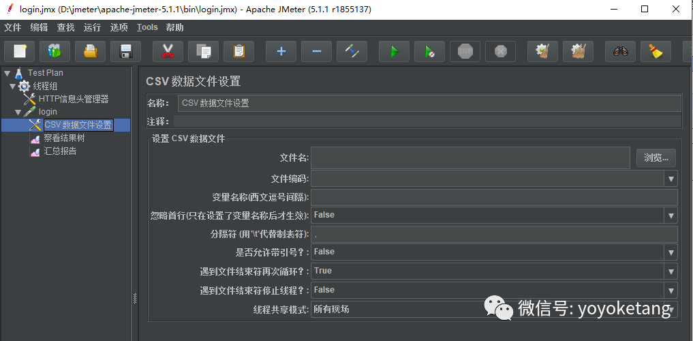The image size is (693, 341).
Task: Click the 名称 input field
Action: 429,104
